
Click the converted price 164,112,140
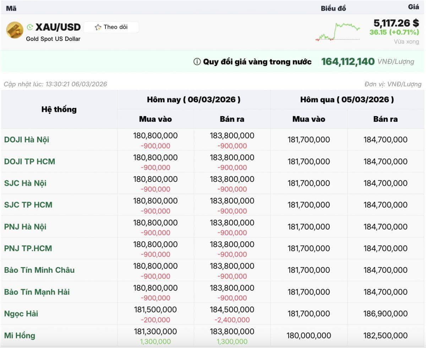click(x=348, y=61)
